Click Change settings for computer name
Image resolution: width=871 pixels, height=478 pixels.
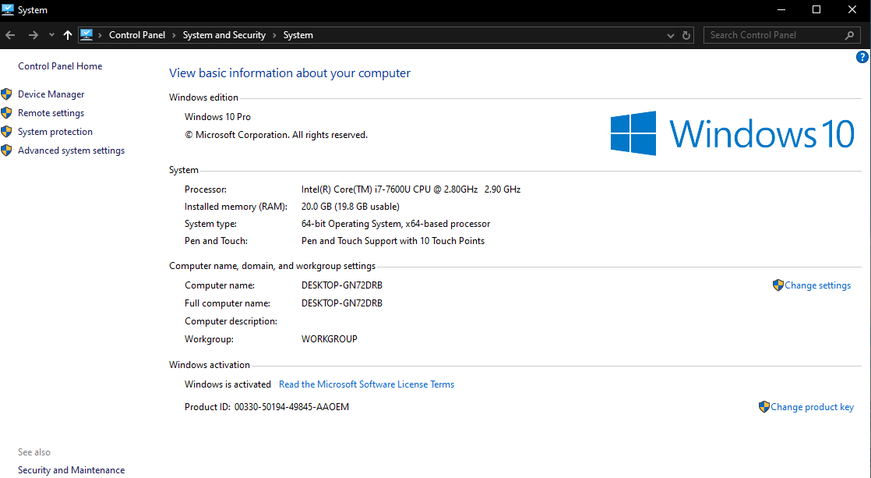click(817, 285)
